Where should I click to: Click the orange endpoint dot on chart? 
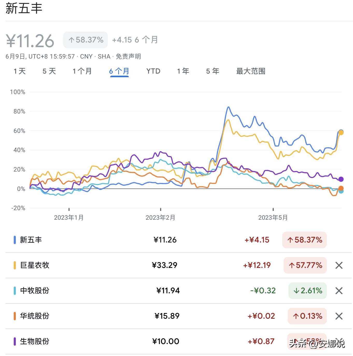[341, 188]
